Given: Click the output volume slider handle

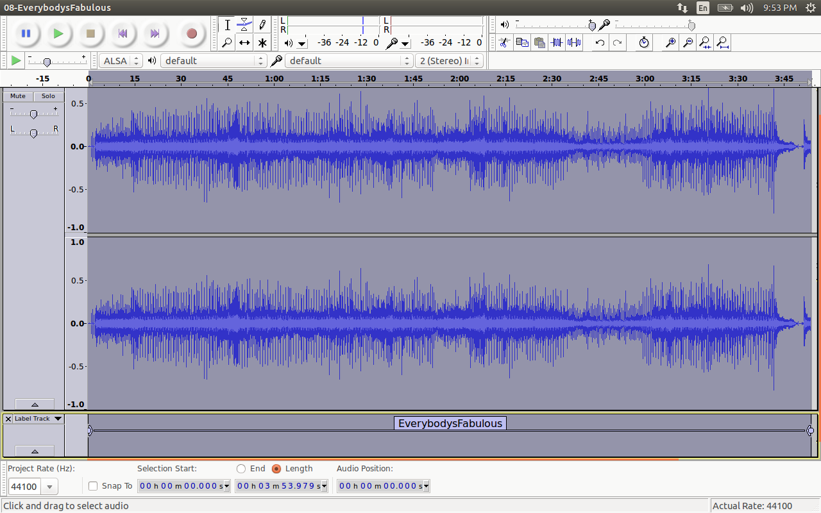Looking at the screenshot, I should (592, 25).
